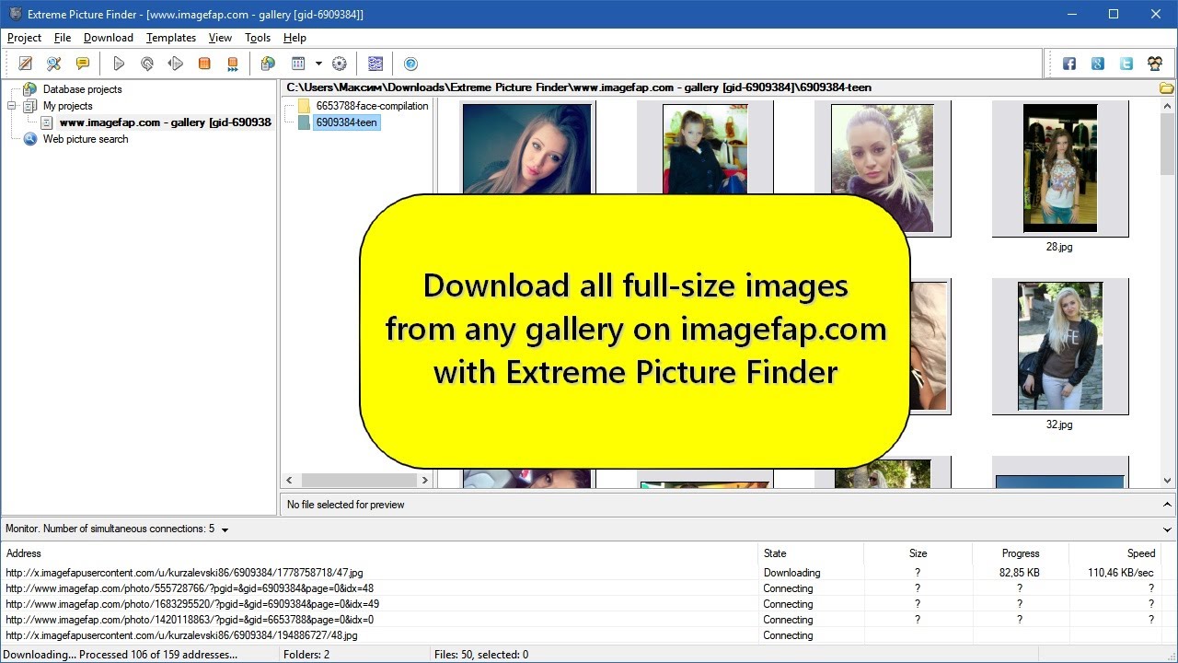Start download with the play icon
This screenshot has width=1178, height=663.
pyautogui.click(x=119, y=64)
